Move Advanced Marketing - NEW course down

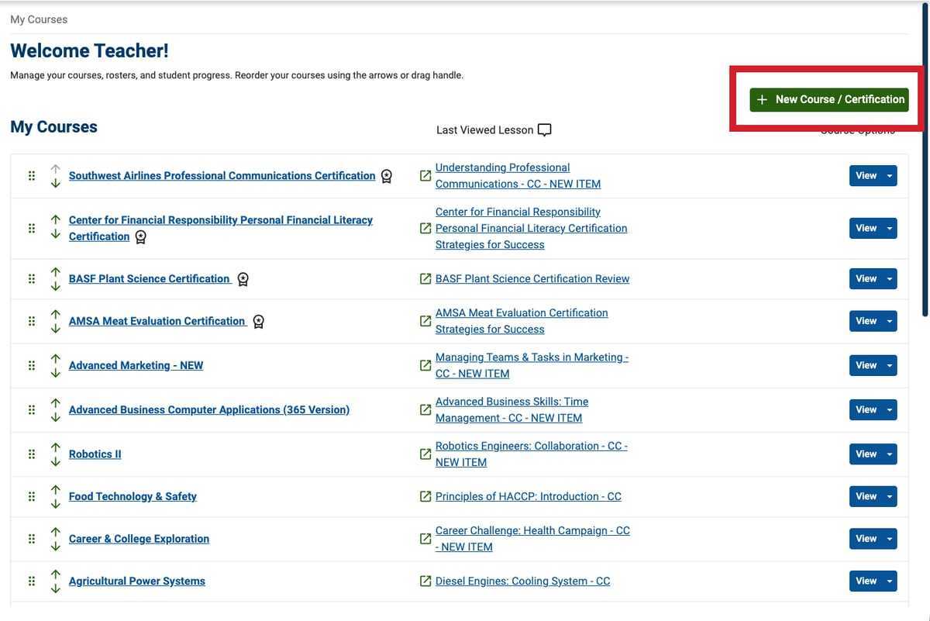tap(55, 373)
